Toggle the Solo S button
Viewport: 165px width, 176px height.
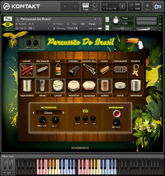coord(107,20)
